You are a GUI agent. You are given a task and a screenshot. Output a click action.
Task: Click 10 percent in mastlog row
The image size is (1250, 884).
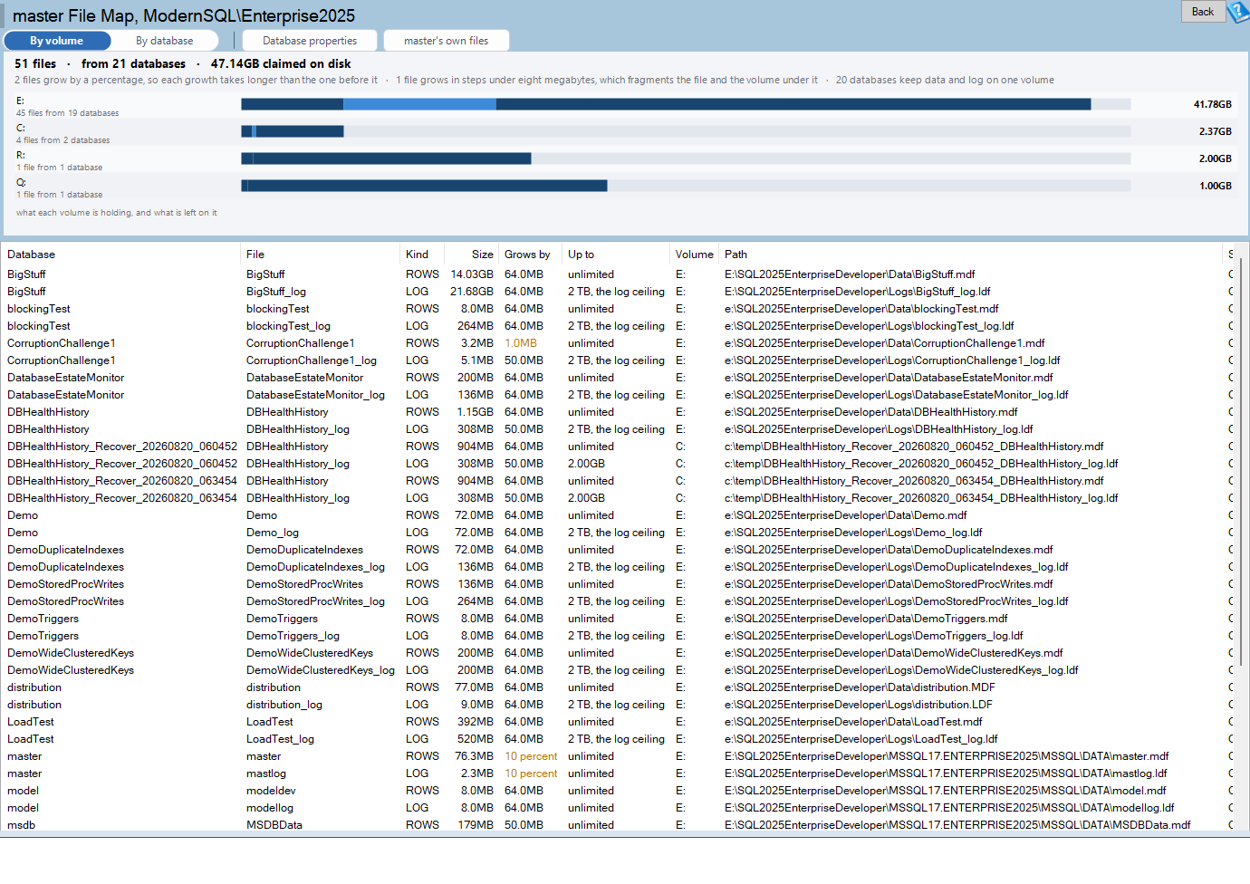[531, 773]
